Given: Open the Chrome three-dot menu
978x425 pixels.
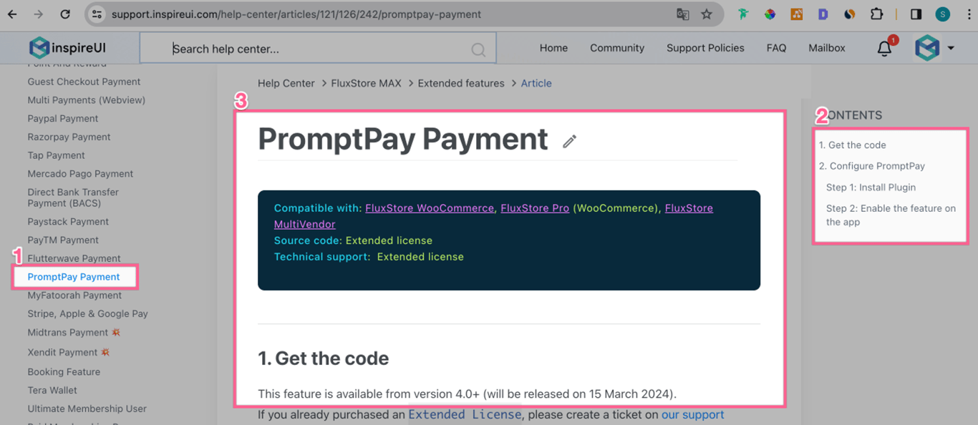Looking at the screenshot, I should click(968, 14).
